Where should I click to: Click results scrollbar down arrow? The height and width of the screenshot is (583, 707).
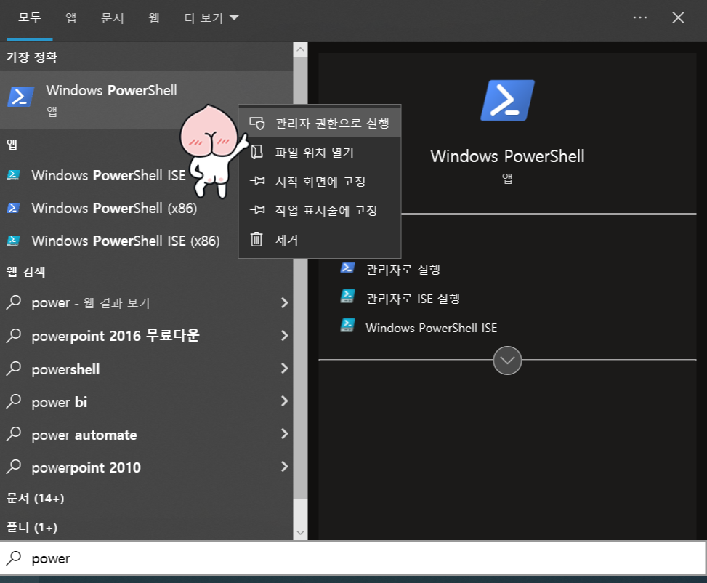(300, 533)
